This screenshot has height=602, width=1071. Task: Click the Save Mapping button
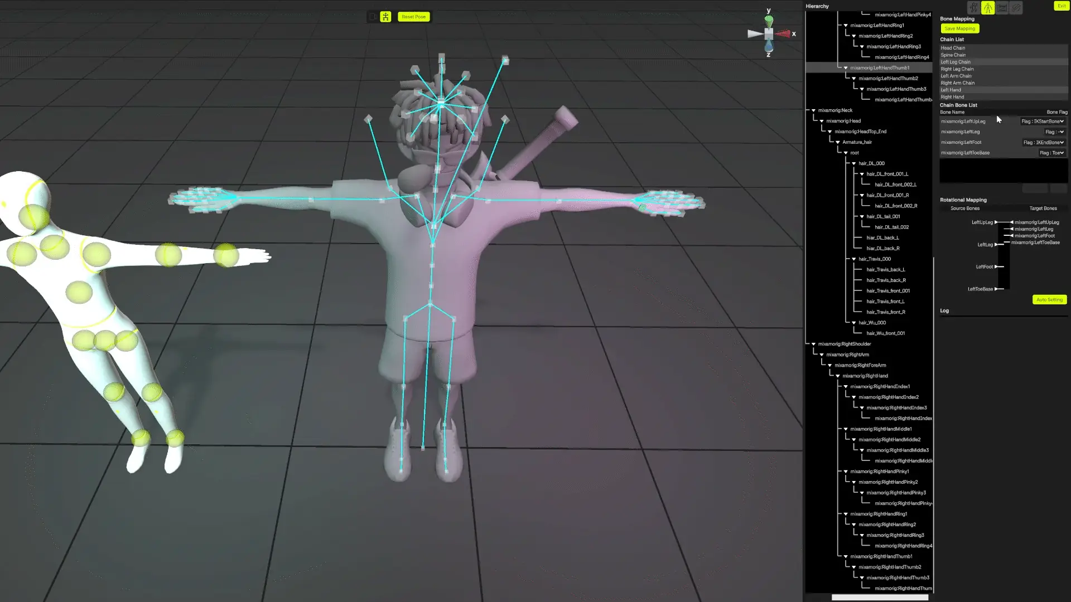click(959, 28)
